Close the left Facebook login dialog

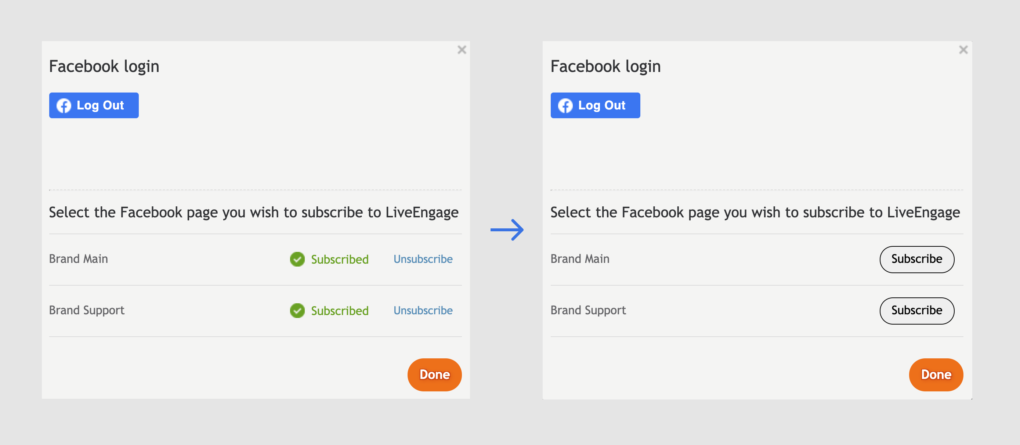tap(461, 50)
